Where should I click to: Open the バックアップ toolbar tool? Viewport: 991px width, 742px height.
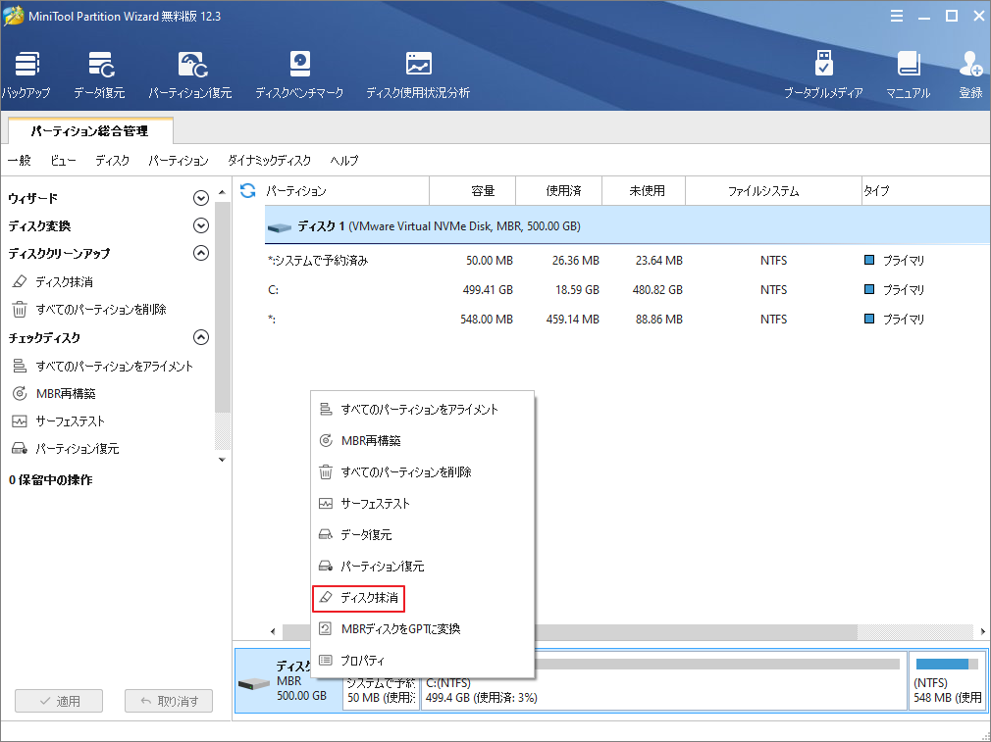[x=26, y=75]
